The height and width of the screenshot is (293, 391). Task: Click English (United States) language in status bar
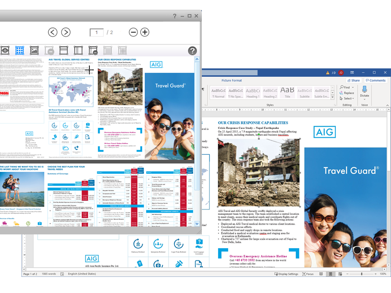point(82,274)
